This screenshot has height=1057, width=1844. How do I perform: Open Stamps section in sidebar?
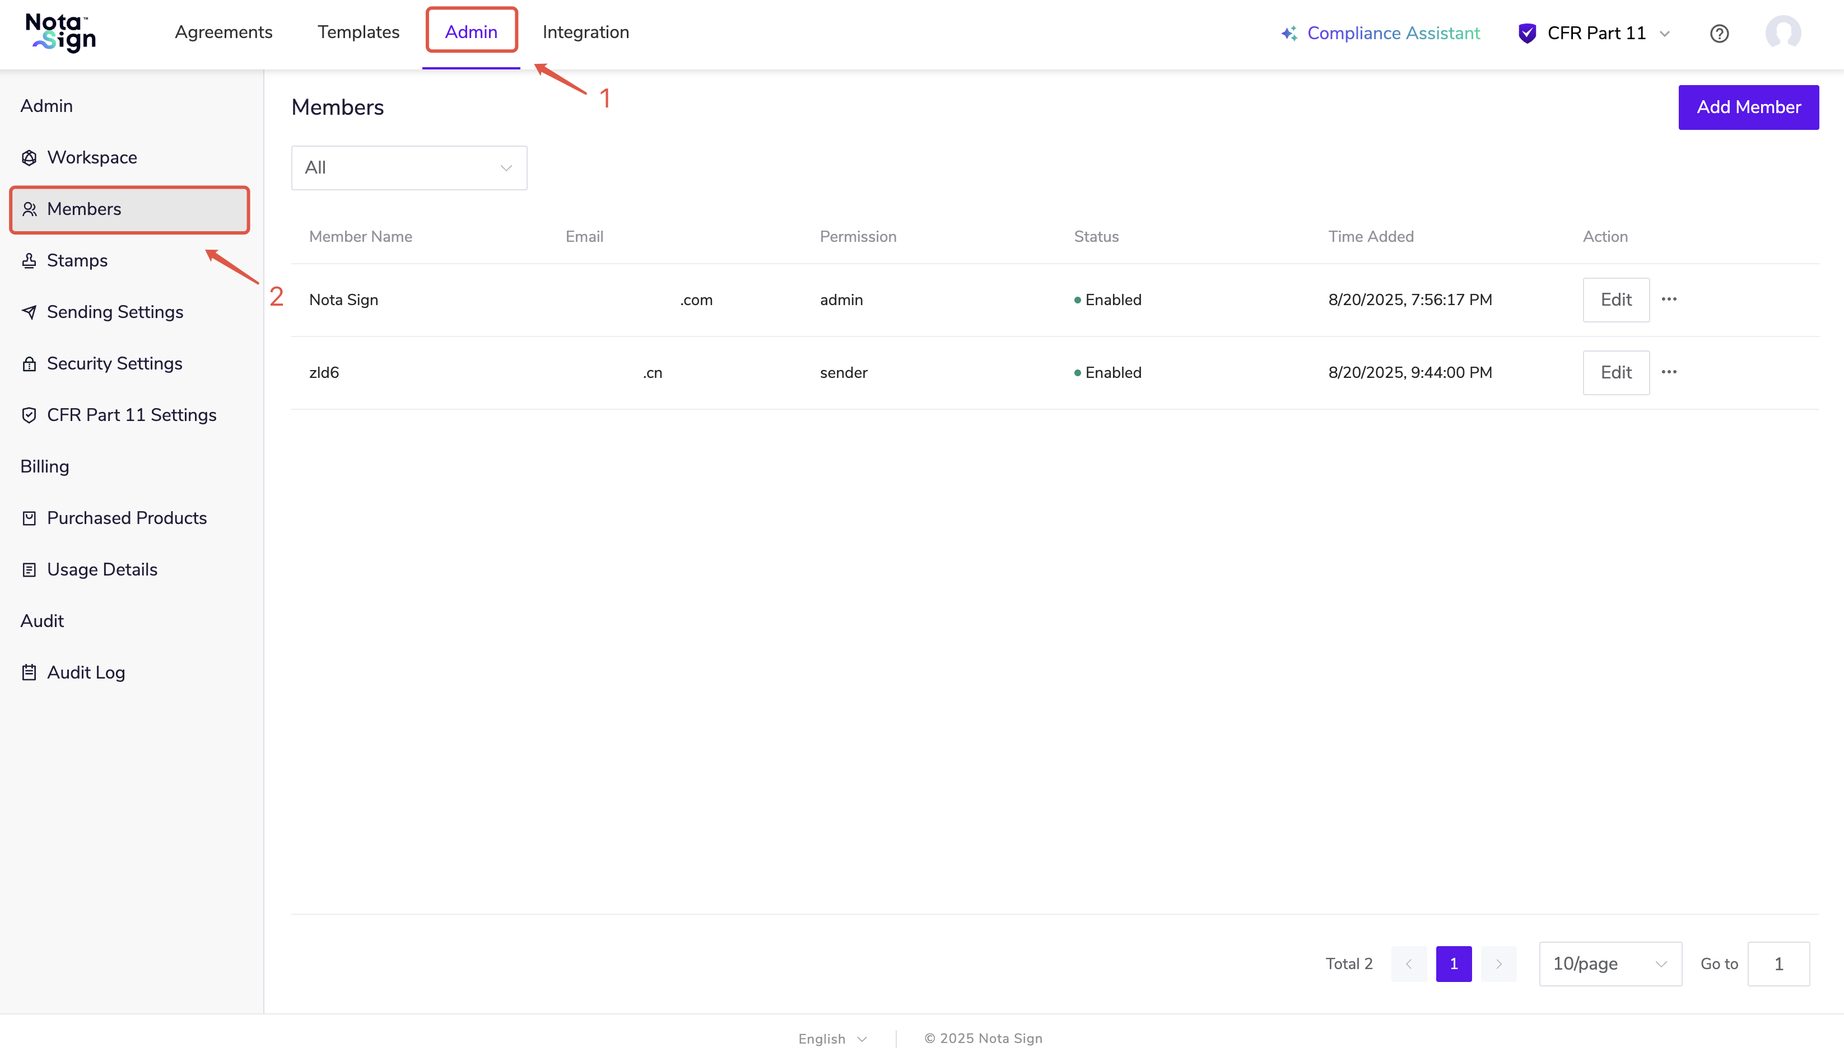pos(77,261)
